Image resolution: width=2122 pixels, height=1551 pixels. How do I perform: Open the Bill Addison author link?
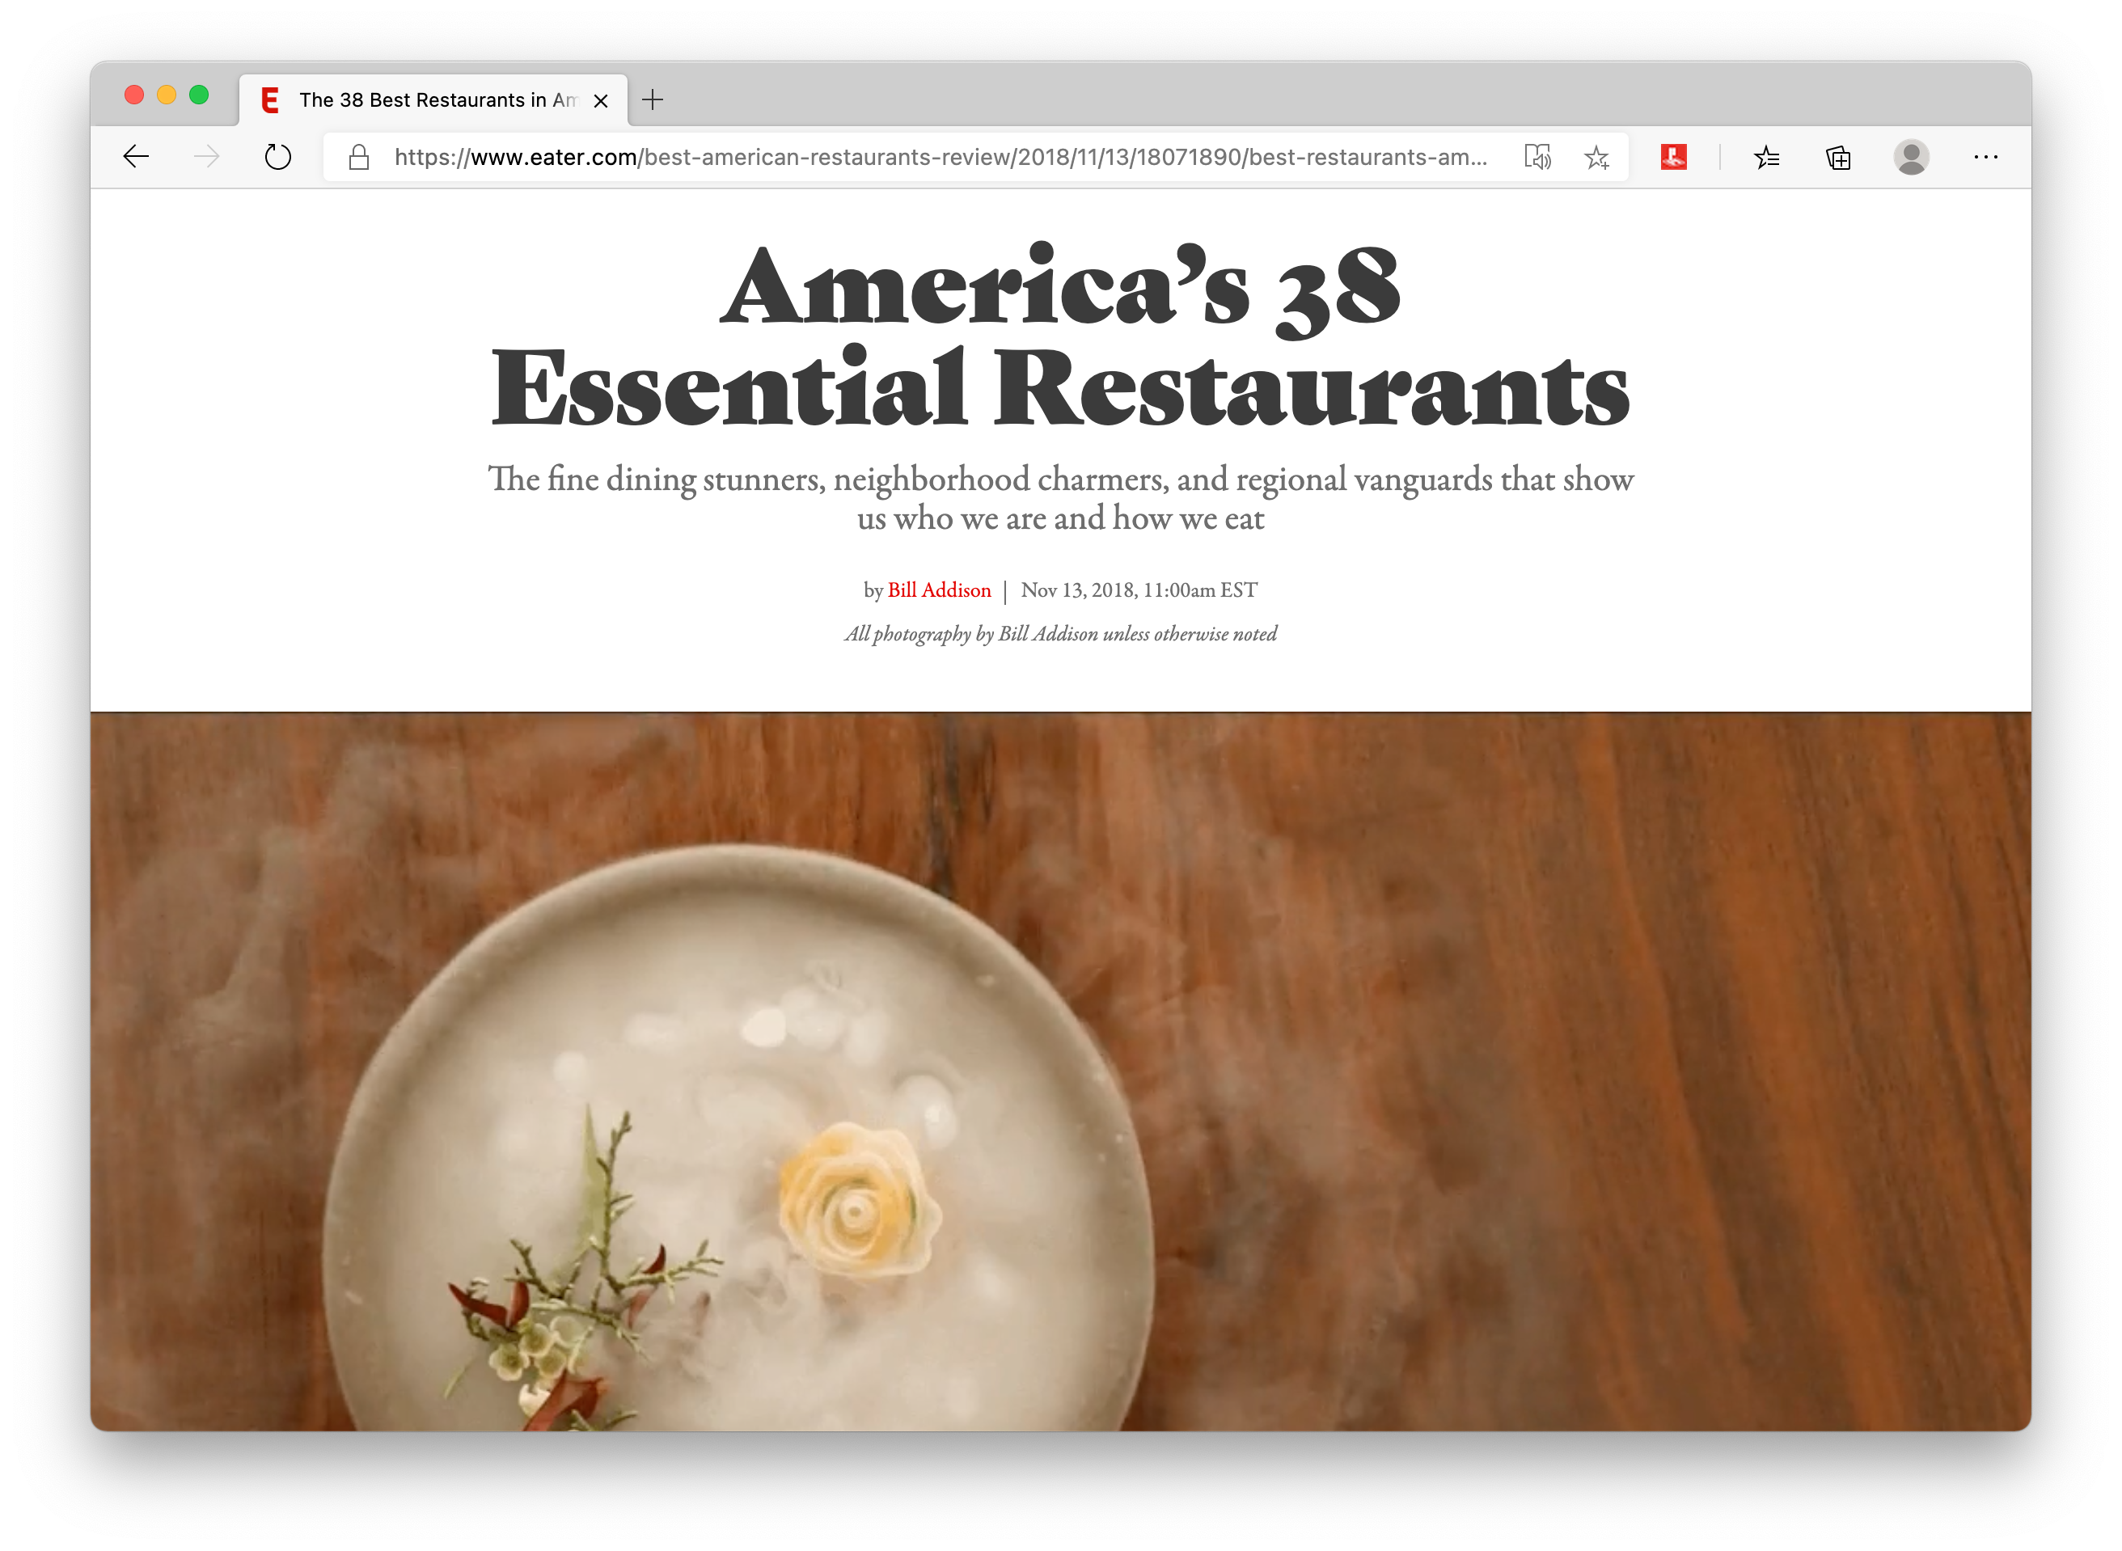click(939, 590)
